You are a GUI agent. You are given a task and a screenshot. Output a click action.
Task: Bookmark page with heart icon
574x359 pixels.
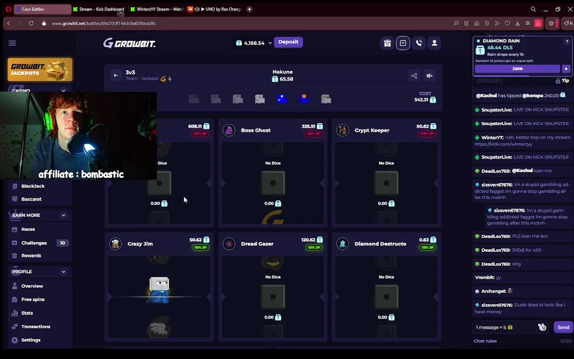[x=507, y=23]
